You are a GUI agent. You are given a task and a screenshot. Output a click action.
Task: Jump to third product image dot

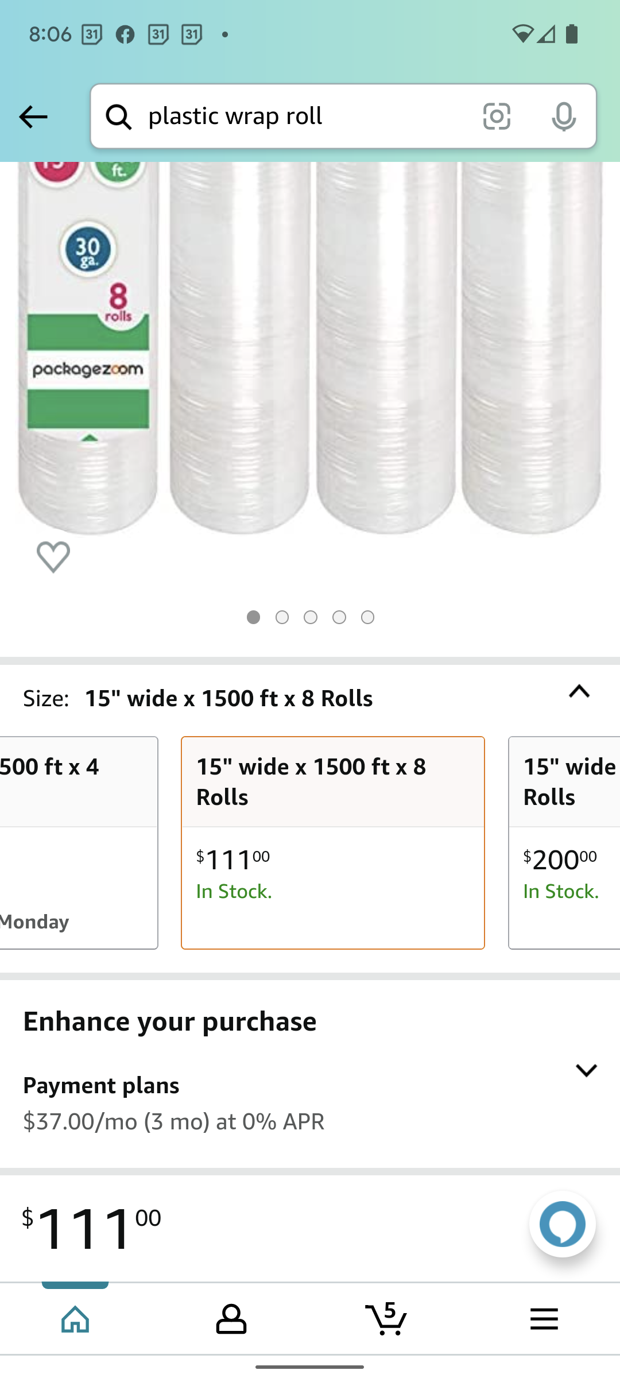click(x=311, y=617)
